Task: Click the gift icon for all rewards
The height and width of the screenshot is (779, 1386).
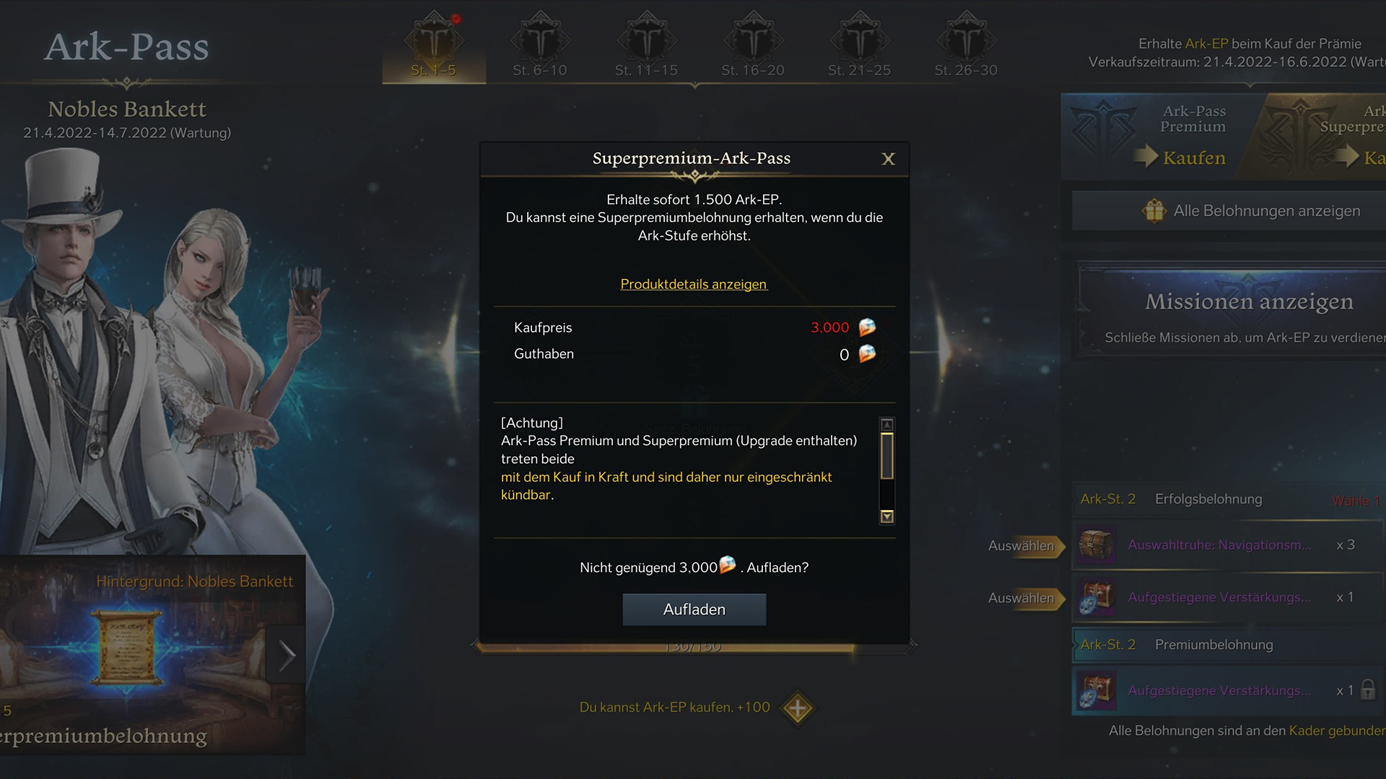Action: (1154, 211)
